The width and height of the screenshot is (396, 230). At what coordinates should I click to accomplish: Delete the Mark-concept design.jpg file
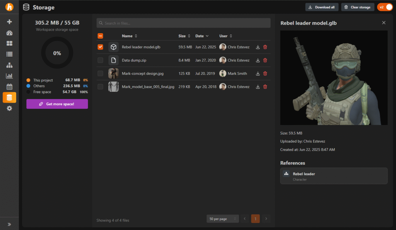(x=265, y=74)
